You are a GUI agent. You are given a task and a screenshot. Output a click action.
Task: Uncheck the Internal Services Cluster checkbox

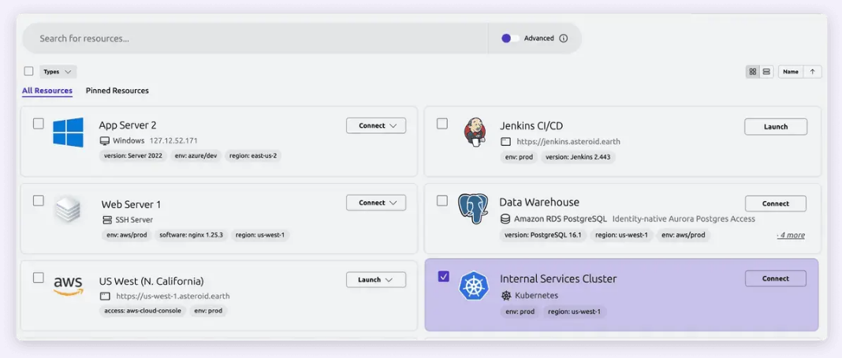pos(444,277)
